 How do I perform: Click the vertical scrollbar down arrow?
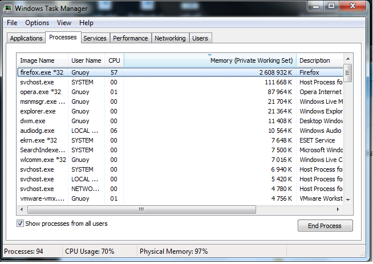coord(348,200)
